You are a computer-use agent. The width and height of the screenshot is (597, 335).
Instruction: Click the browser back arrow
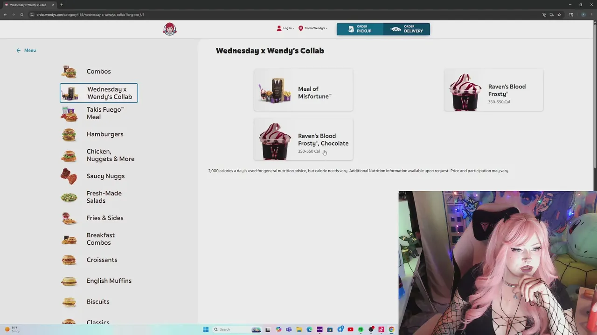point(5,14)
